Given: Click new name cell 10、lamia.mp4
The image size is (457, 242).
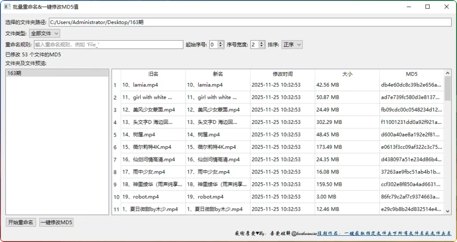Looking at the screenshot, I should click(218, 85).
